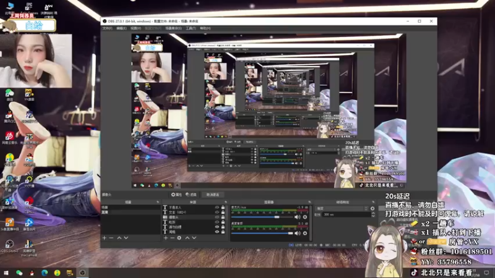Open source filters with the 滤镜 button
495x278 pixels.
click(191, 195)
